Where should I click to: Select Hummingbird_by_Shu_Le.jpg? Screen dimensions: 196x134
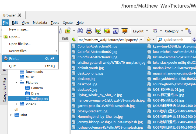(x=100, y=116)
